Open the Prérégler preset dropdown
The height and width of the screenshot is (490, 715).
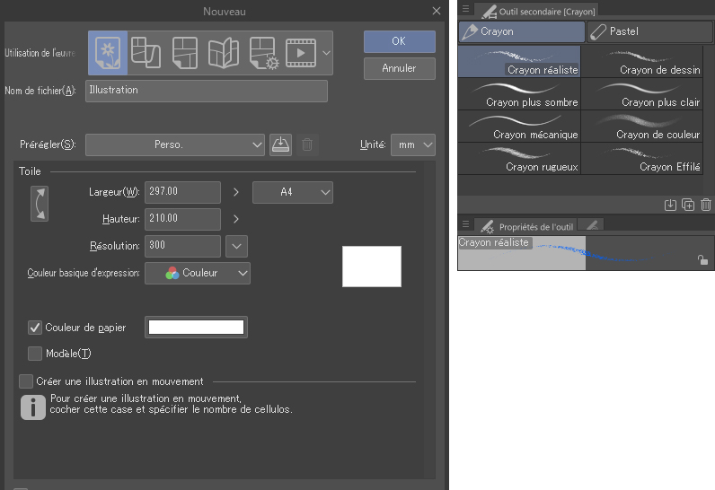coord(175,144)
